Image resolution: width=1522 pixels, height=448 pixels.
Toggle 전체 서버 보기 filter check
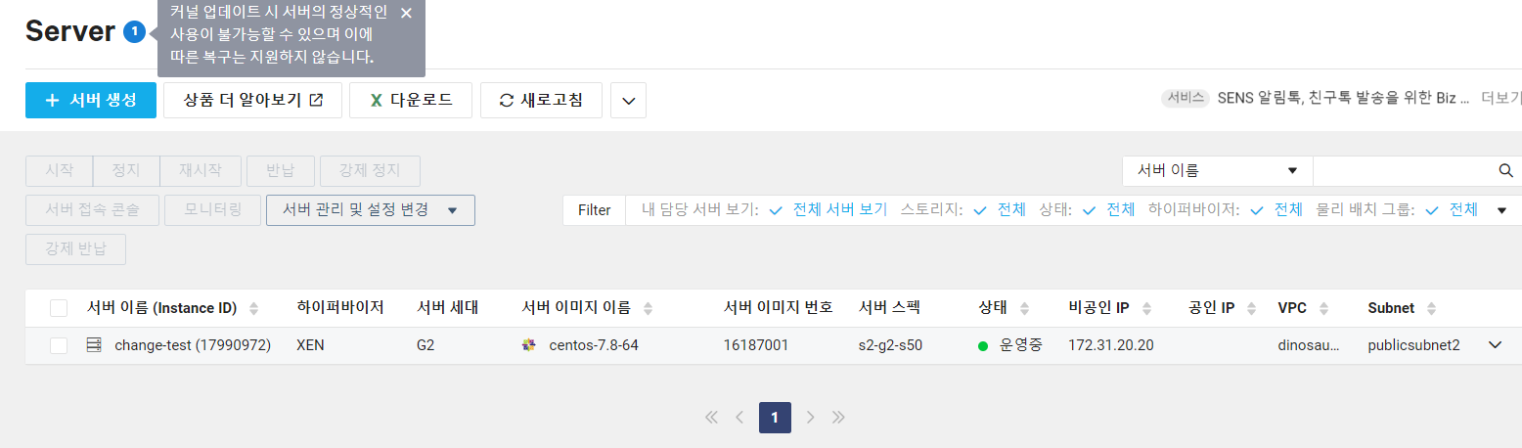[x=776, y=210]
